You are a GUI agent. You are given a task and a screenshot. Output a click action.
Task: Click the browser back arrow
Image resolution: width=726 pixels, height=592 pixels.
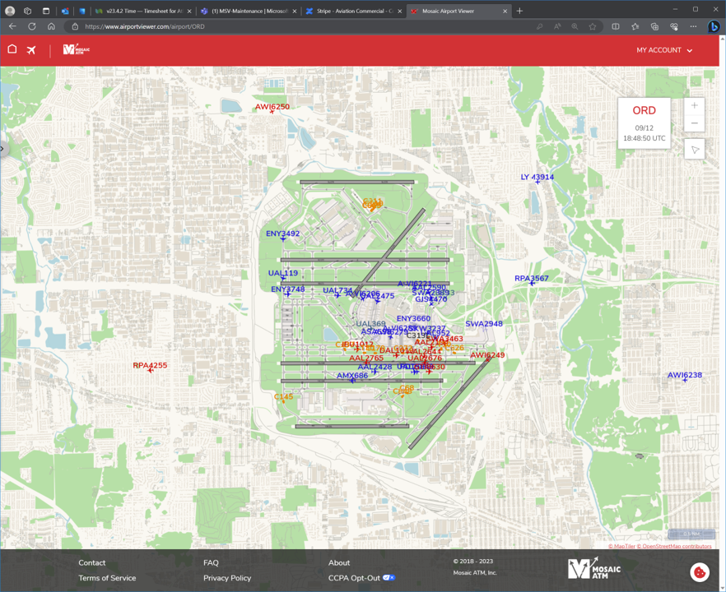pyautogui.click(x=12, y=26)
